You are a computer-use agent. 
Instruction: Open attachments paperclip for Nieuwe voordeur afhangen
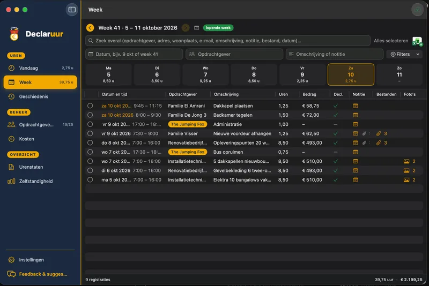pyautogui.click(x=379, y=133)
